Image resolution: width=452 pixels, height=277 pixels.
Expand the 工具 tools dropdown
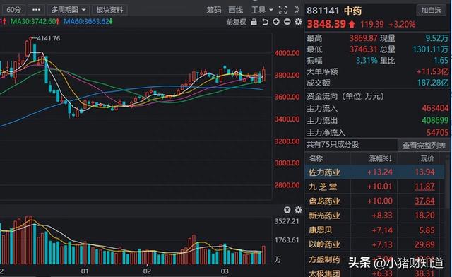tap(262, 11)
